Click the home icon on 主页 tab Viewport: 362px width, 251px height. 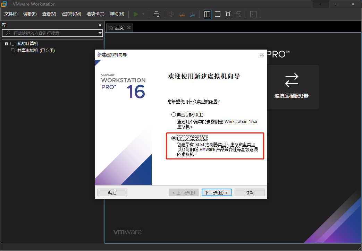point(111,28)
